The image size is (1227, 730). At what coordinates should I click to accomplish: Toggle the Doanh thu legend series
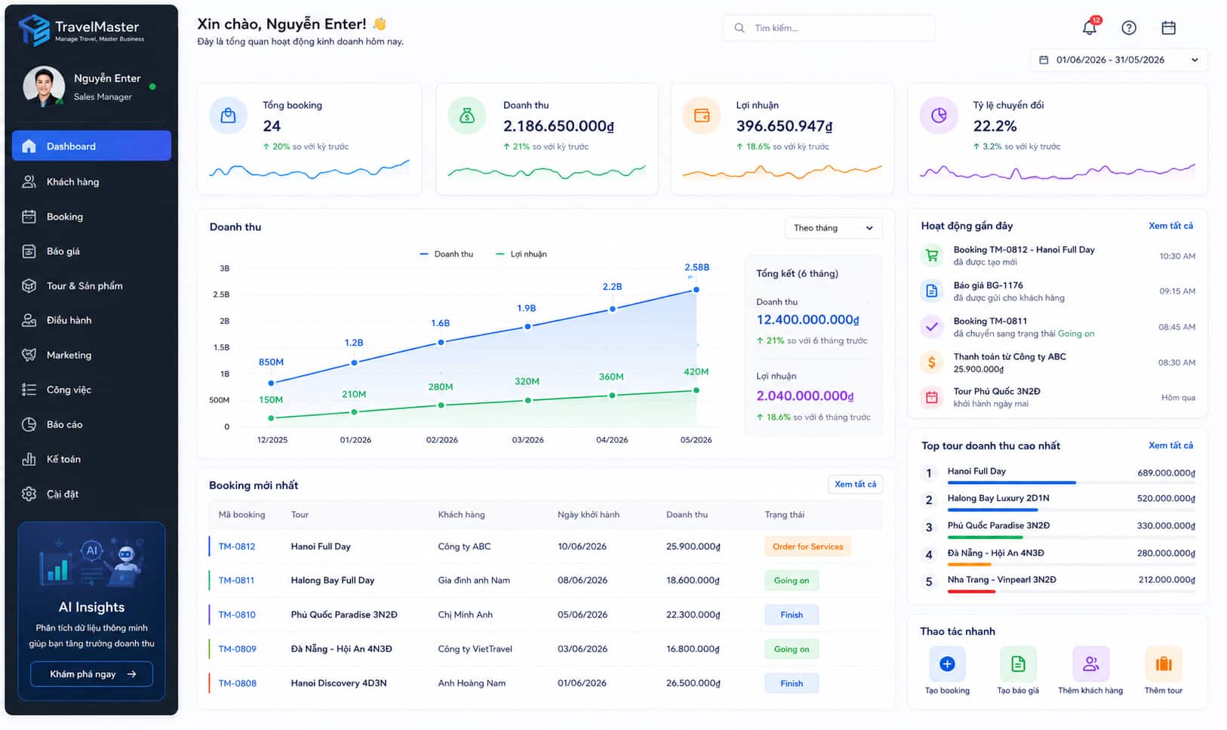coord(446,254)
